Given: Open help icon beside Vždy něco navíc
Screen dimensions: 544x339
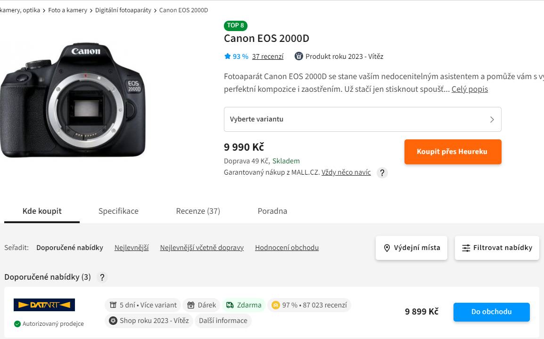Looking at the screenshot, I should click(382, 173).
